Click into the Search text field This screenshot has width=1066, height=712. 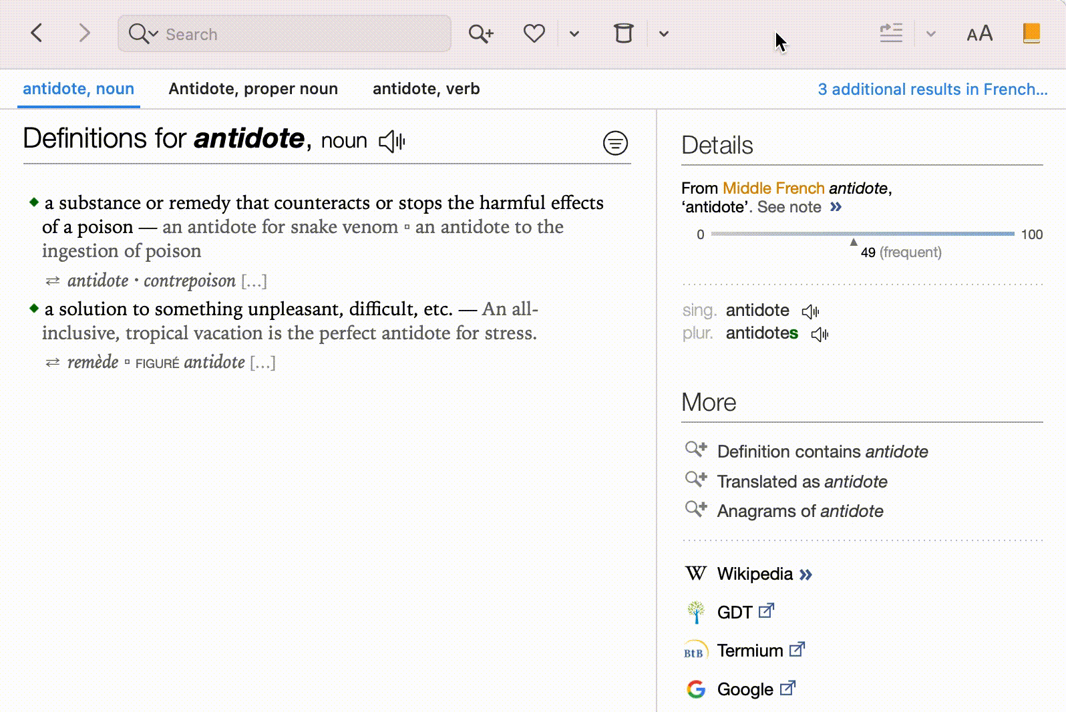point(301,34)
